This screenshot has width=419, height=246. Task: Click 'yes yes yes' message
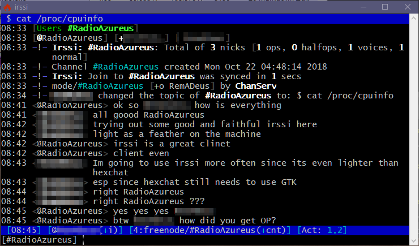pyautogui.click(x=141, y=211)
